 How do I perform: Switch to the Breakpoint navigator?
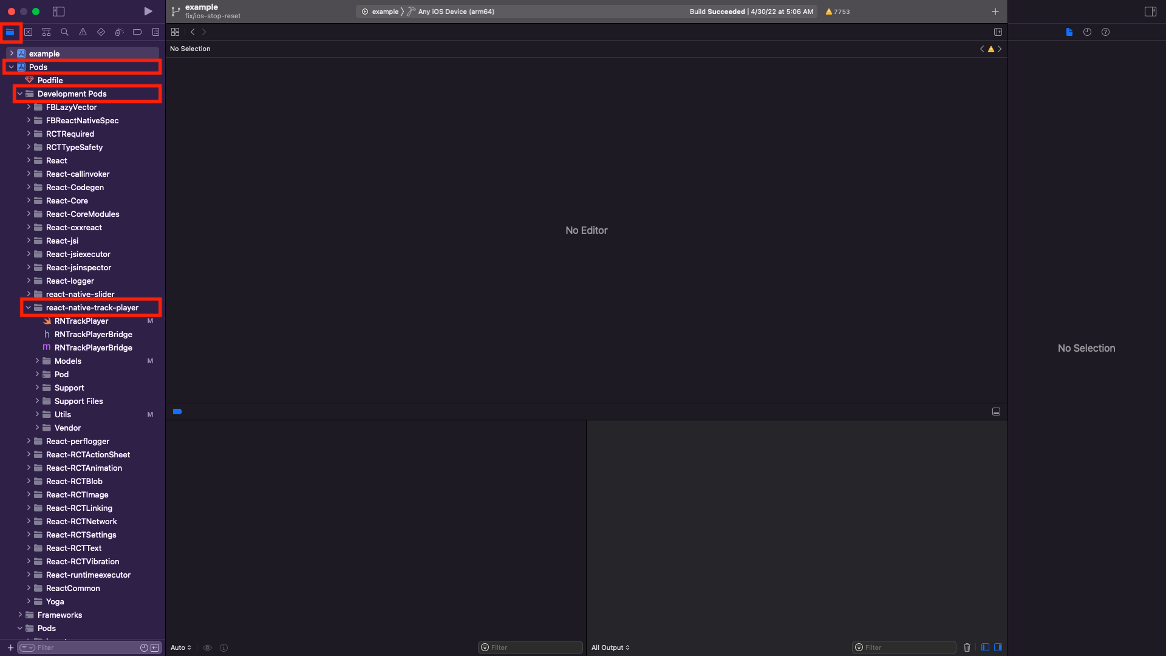tap(137, 32)
